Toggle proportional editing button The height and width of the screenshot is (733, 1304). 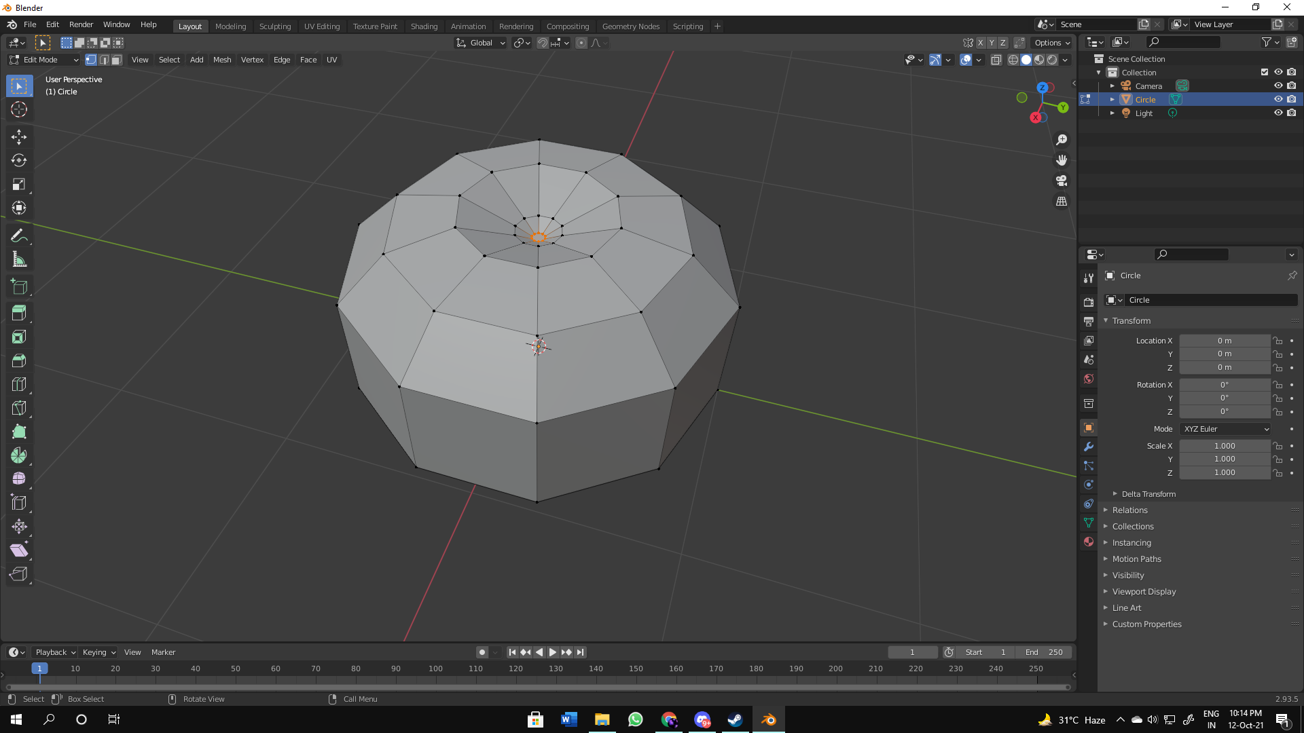pos(581,43)
